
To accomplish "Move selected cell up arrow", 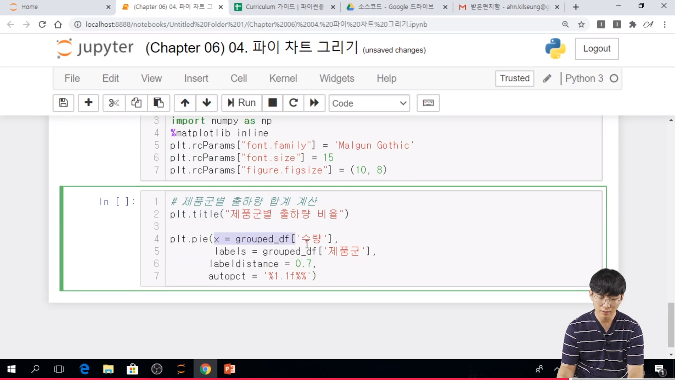I will [x=185, y=103].
